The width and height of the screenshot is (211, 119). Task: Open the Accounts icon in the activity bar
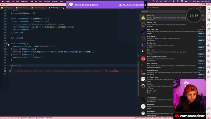click(208, 109)
